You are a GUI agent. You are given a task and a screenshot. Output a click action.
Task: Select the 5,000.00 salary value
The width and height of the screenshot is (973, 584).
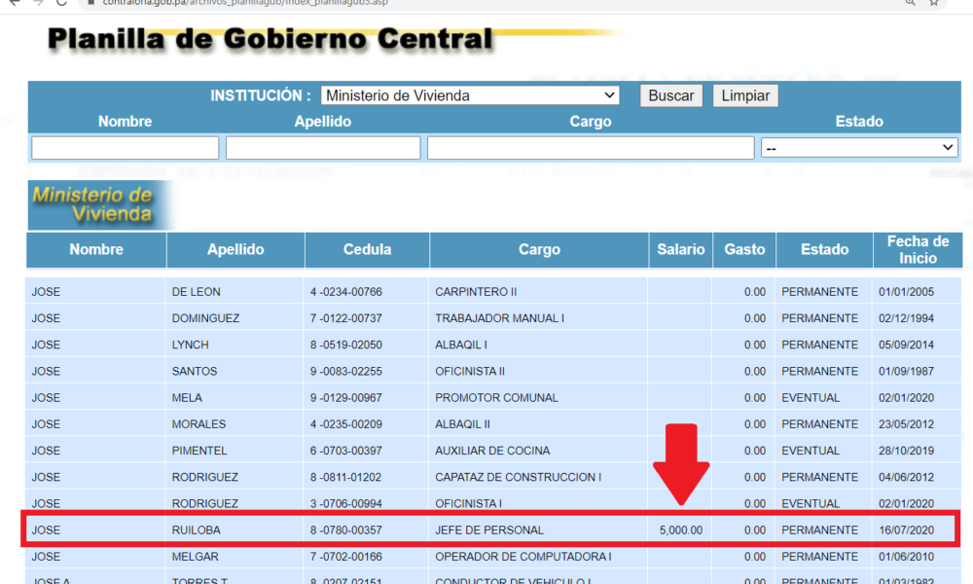(x=681, y=530)
